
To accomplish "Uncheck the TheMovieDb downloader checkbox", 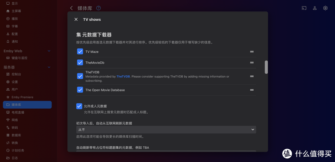I will coord(80,63).
